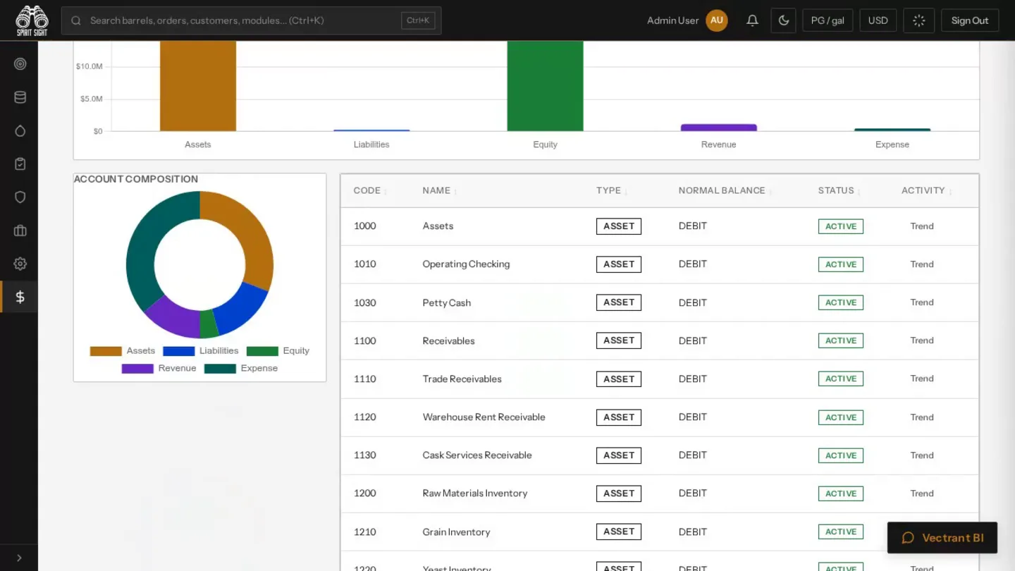
Task: Click the Vectrant BI chat bubble icon
Action: point(908,538)
